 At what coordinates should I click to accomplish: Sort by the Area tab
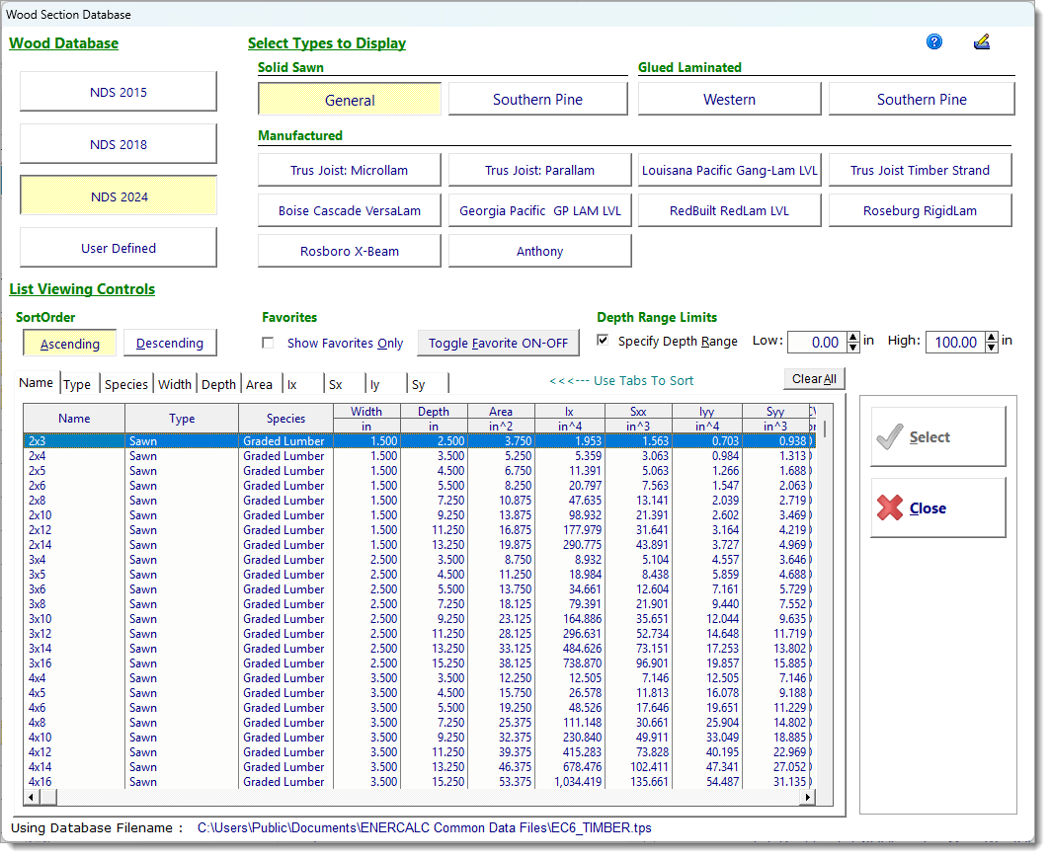(260, 384)
